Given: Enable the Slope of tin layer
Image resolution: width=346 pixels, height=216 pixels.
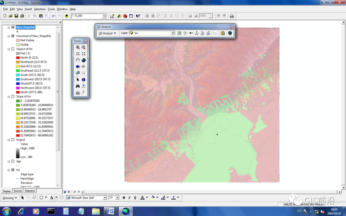Looking at the screenshot, I should tap(13, 96).
